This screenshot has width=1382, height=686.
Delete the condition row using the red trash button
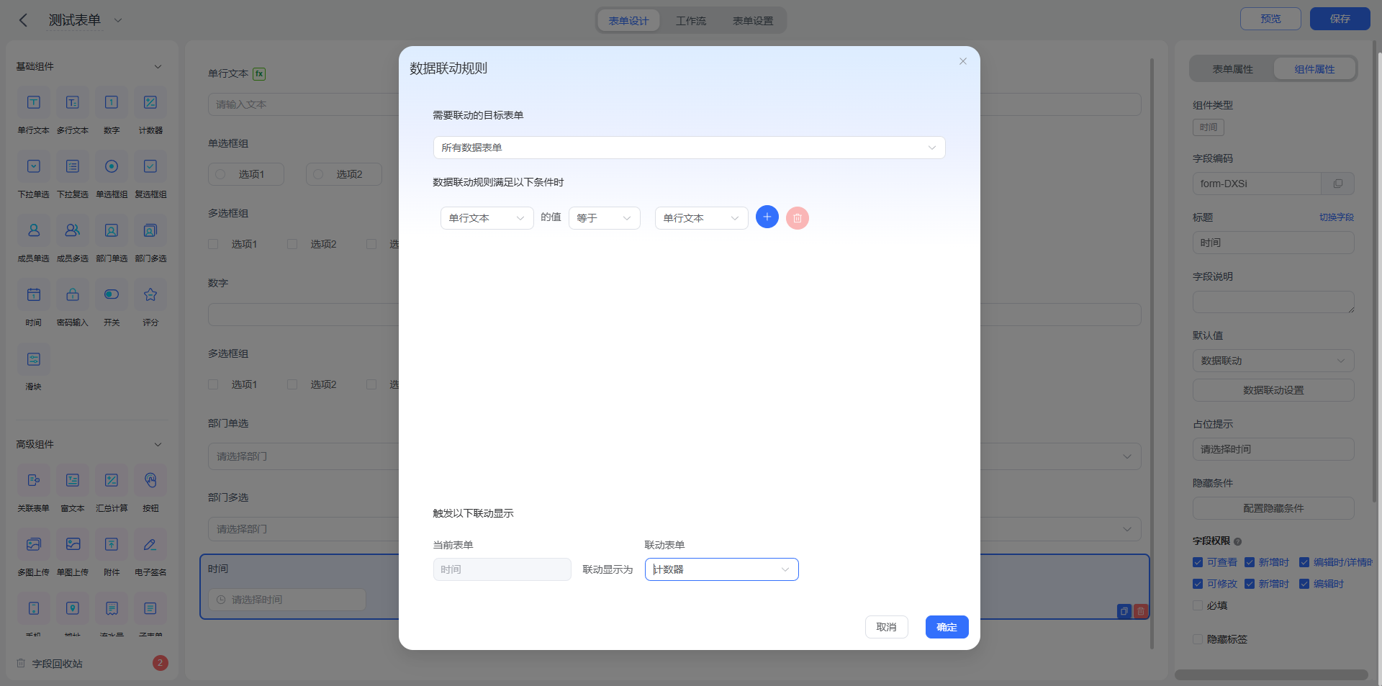point(798,217)
